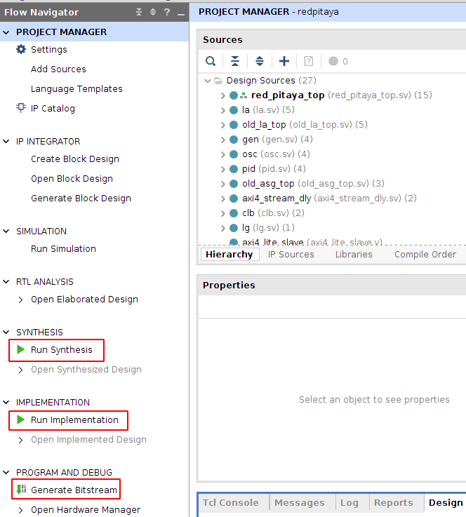Open Language Templates
The width and height of the screenshot is (466, 517).
click(76, 88)
